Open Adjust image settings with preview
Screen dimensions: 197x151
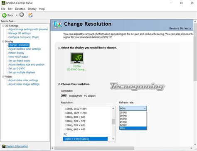pos(28,29)
